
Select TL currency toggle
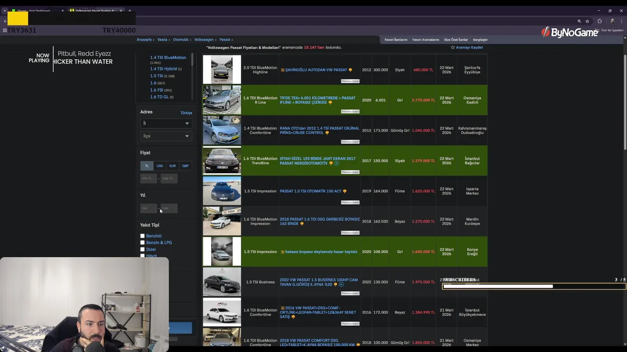tap(146, 166)
